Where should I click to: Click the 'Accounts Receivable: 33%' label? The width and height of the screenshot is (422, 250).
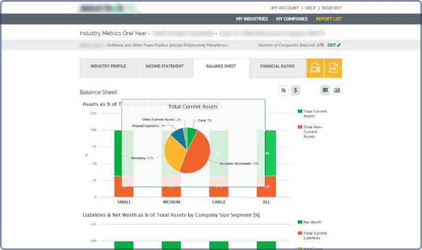[239, 163]
